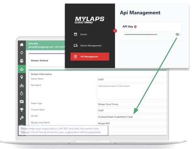Image resolution: width=192 pixels, height=149 pixels.
Task: Open the chart graph sidebar icon
Action: (x=21, y=101)
